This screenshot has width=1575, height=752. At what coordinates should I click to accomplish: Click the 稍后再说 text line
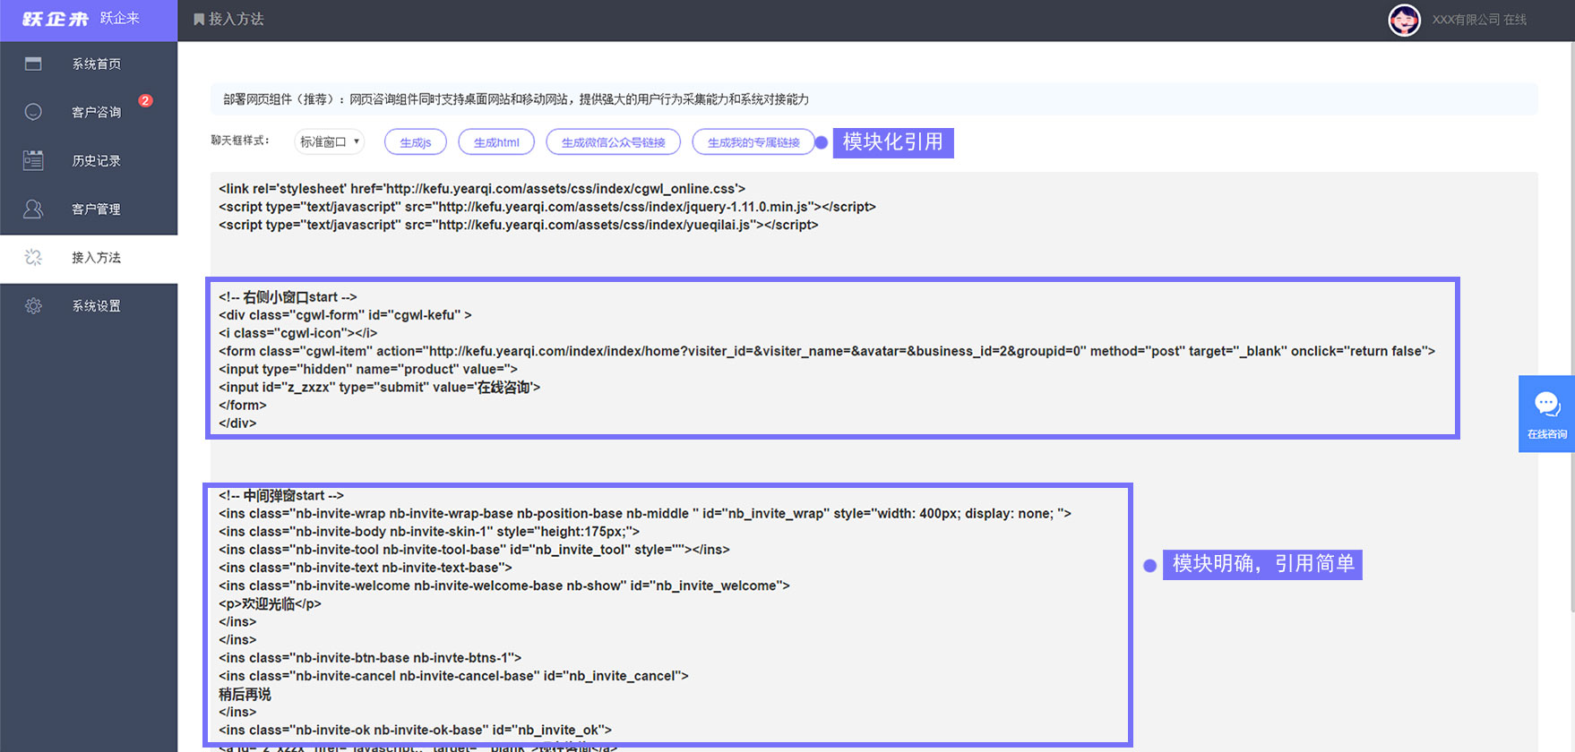(245, 694)
